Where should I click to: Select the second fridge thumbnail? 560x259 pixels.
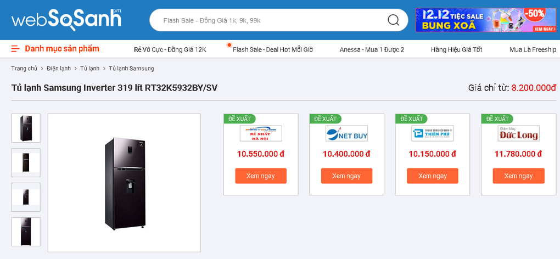pyautogui.click(x=26, y=162)
